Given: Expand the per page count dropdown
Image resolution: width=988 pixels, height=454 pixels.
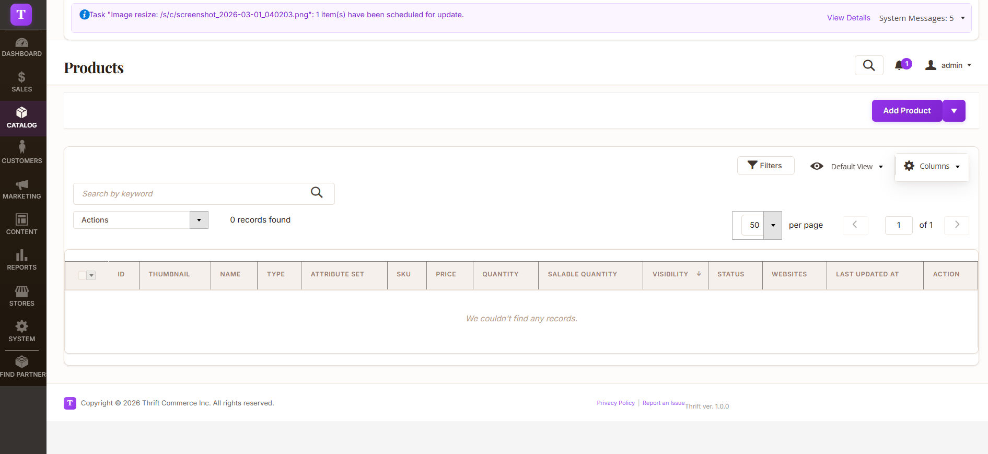Looking at the screenshot, I should [773, 225].
